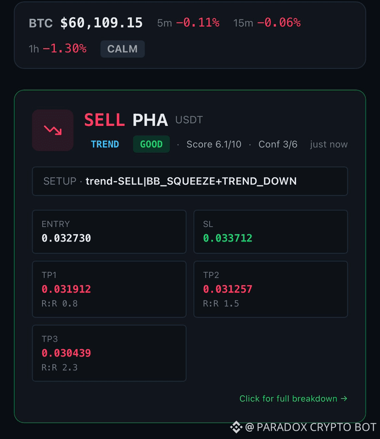
Task: Select the ENTRY price box 0.032730
Action: (109, 232)
